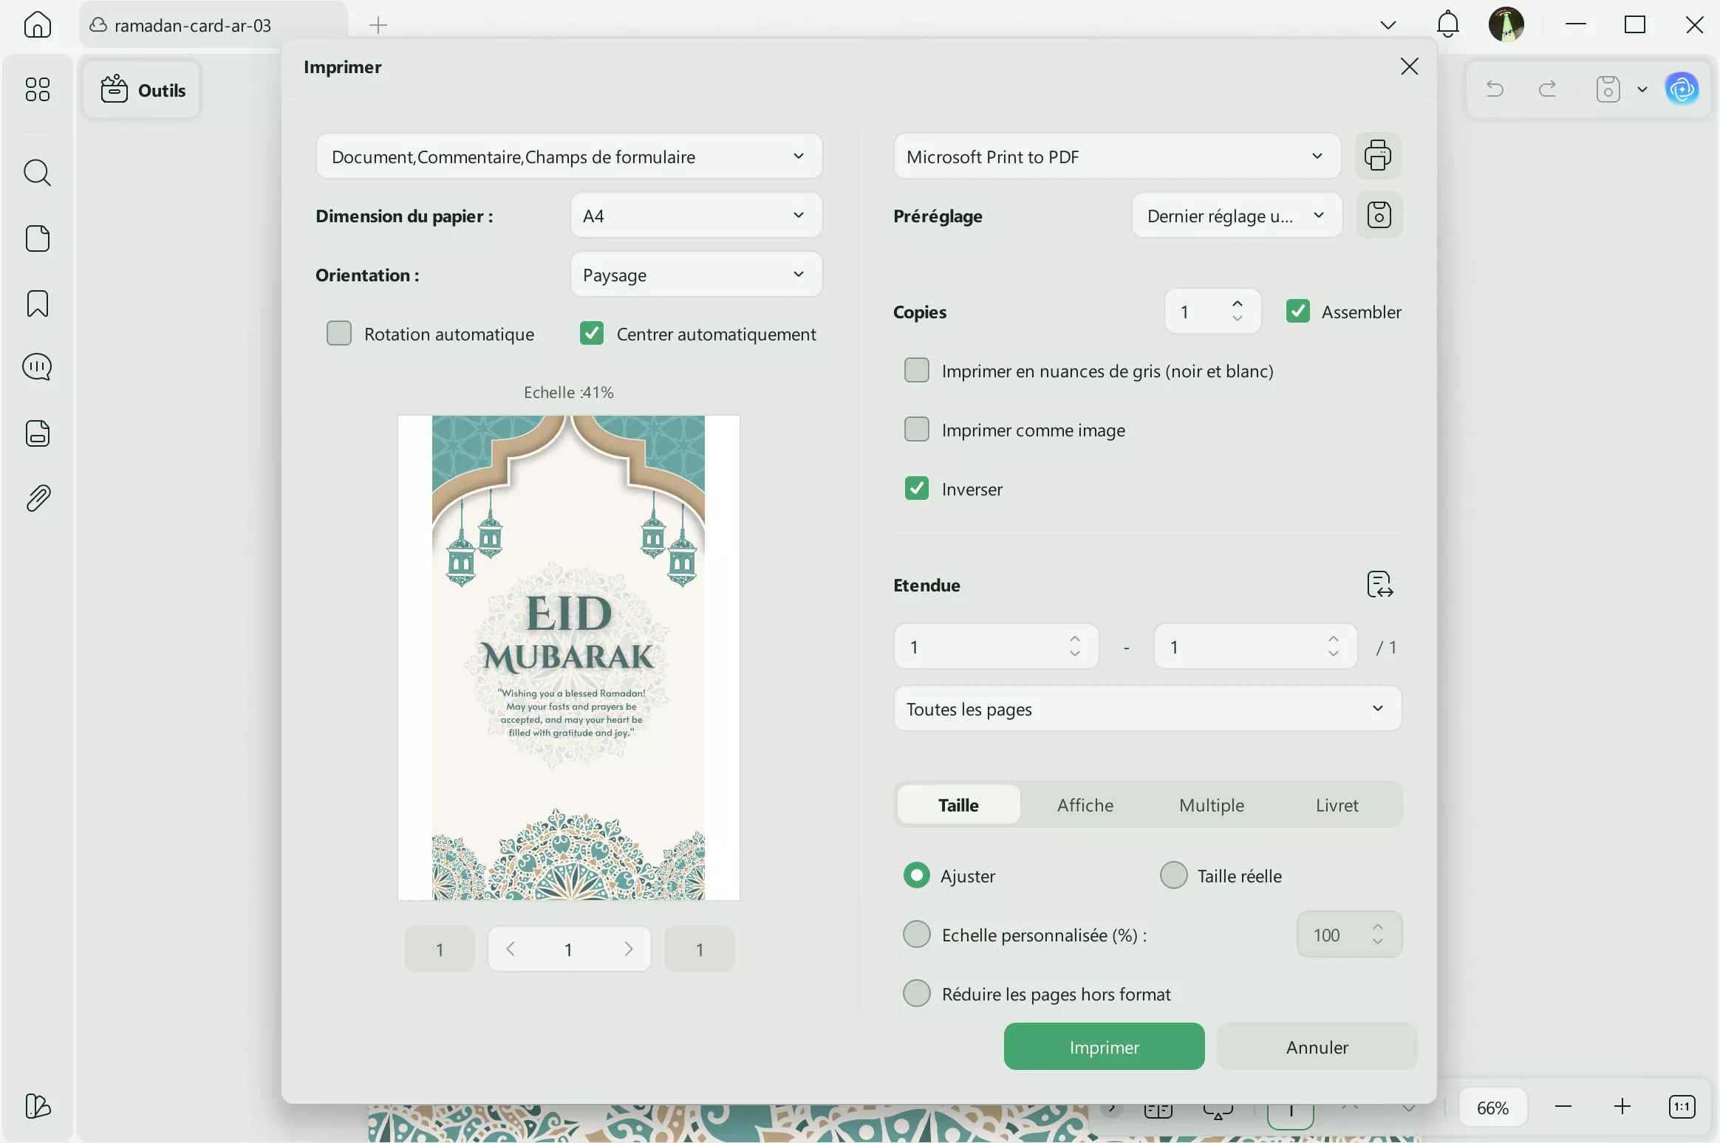
Task: Switch to the Affiche print mode tab
Action: tap(1084, 805)
